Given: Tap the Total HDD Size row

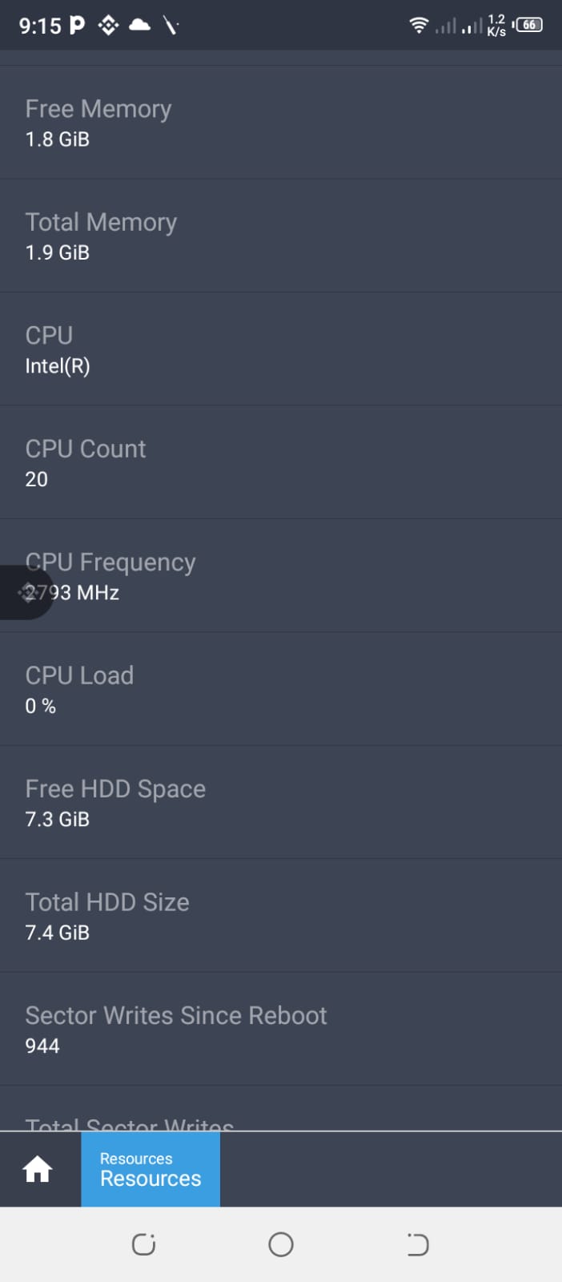Looking at the screenshot, I should [x=281, y=916].
